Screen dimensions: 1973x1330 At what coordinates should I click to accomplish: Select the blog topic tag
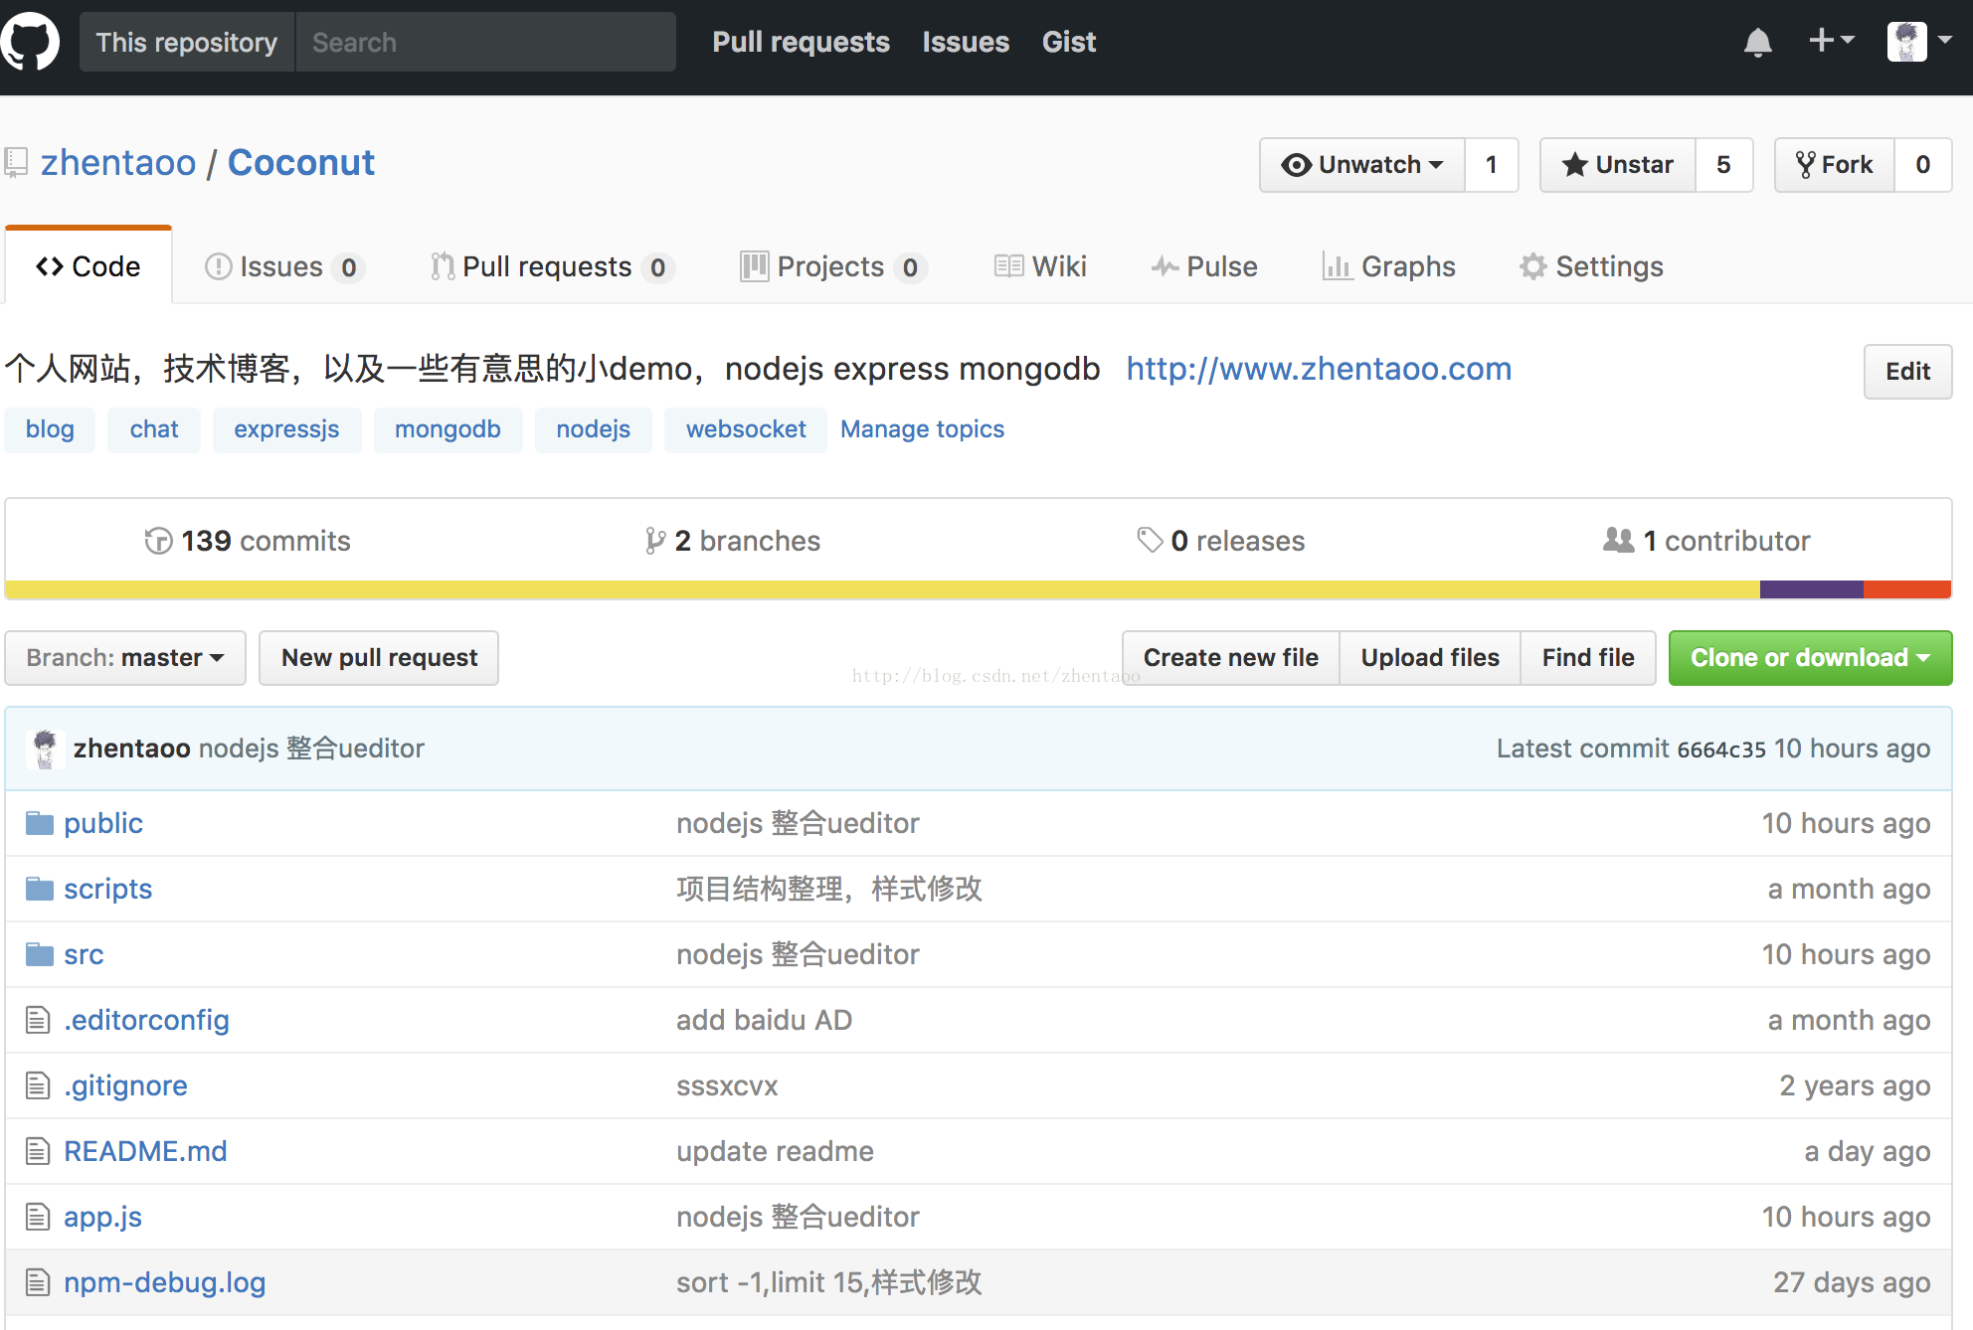pos(50,429)
